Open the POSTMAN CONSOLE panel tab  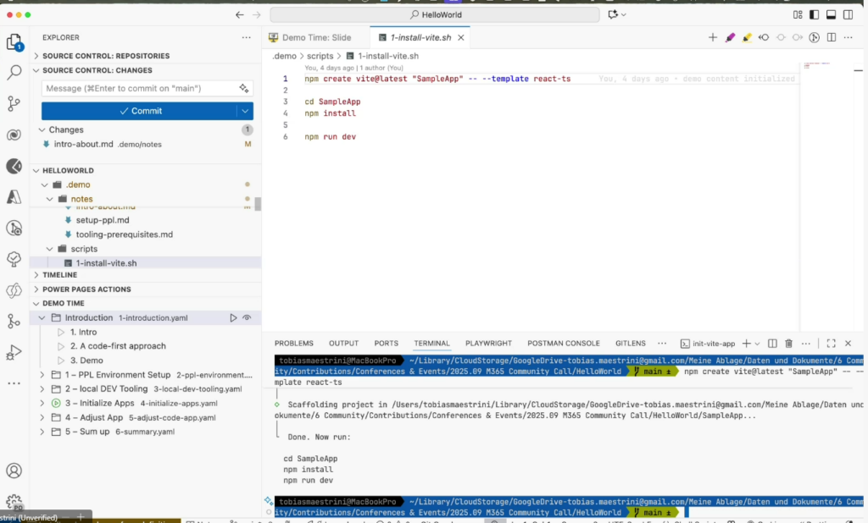tap(564, 344)
